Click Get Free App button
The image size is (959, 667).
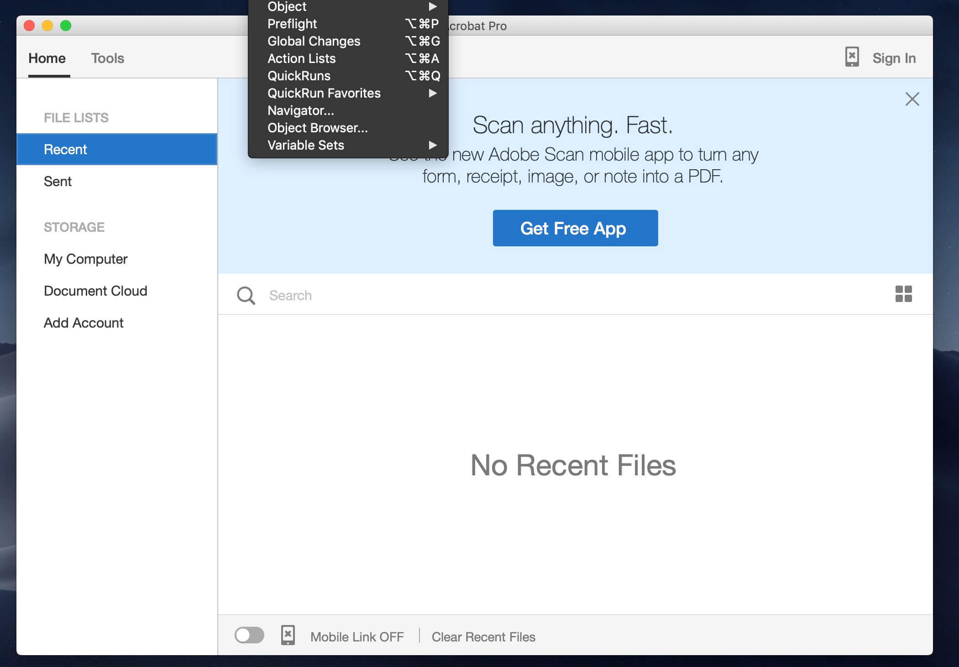(x=575, y=228)
